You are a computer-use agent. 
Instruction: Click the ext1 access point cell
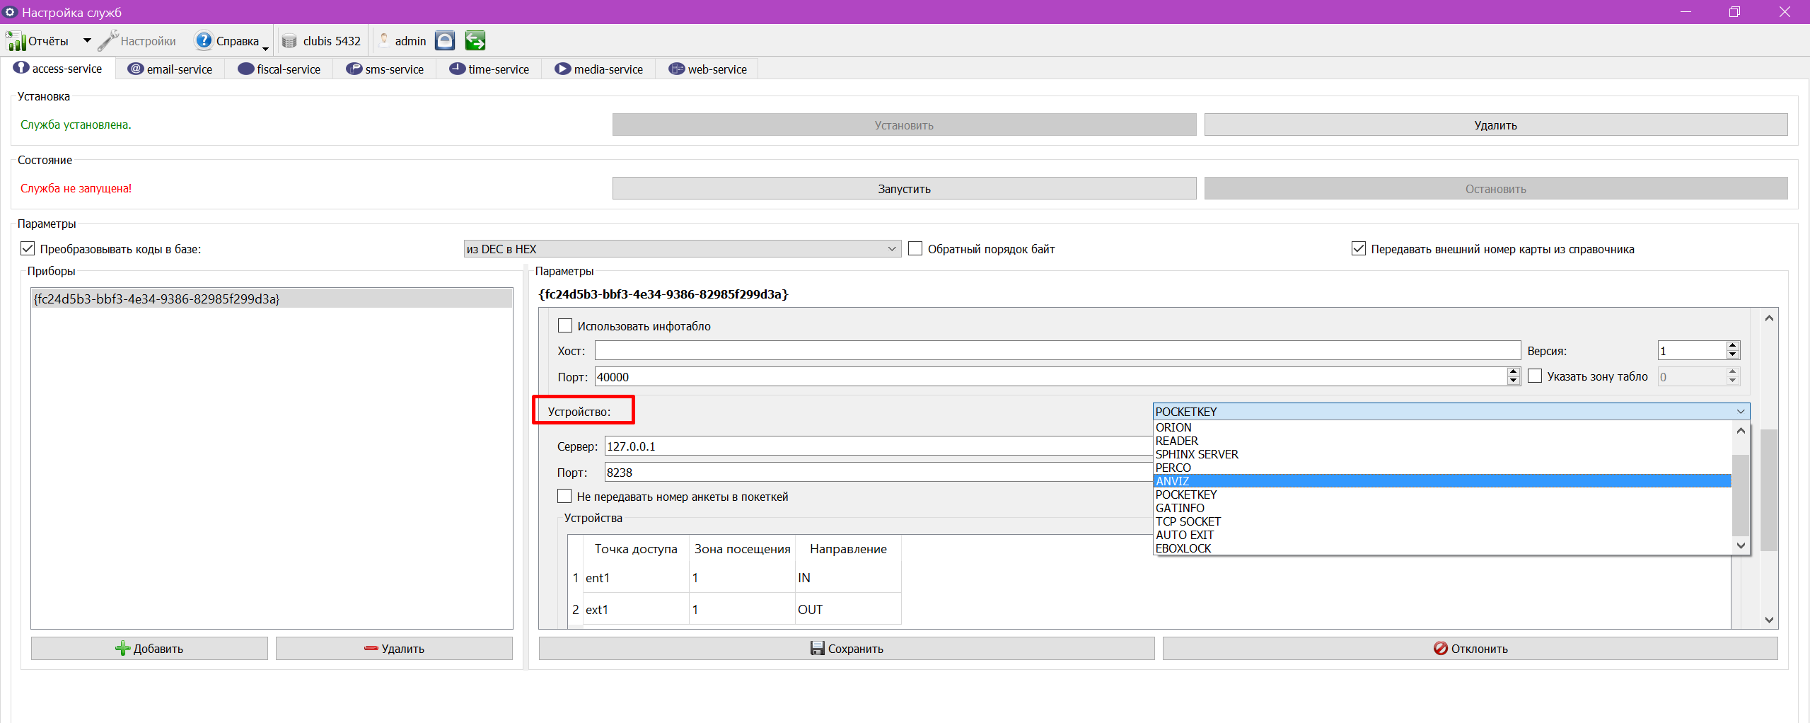coord(636,610)
